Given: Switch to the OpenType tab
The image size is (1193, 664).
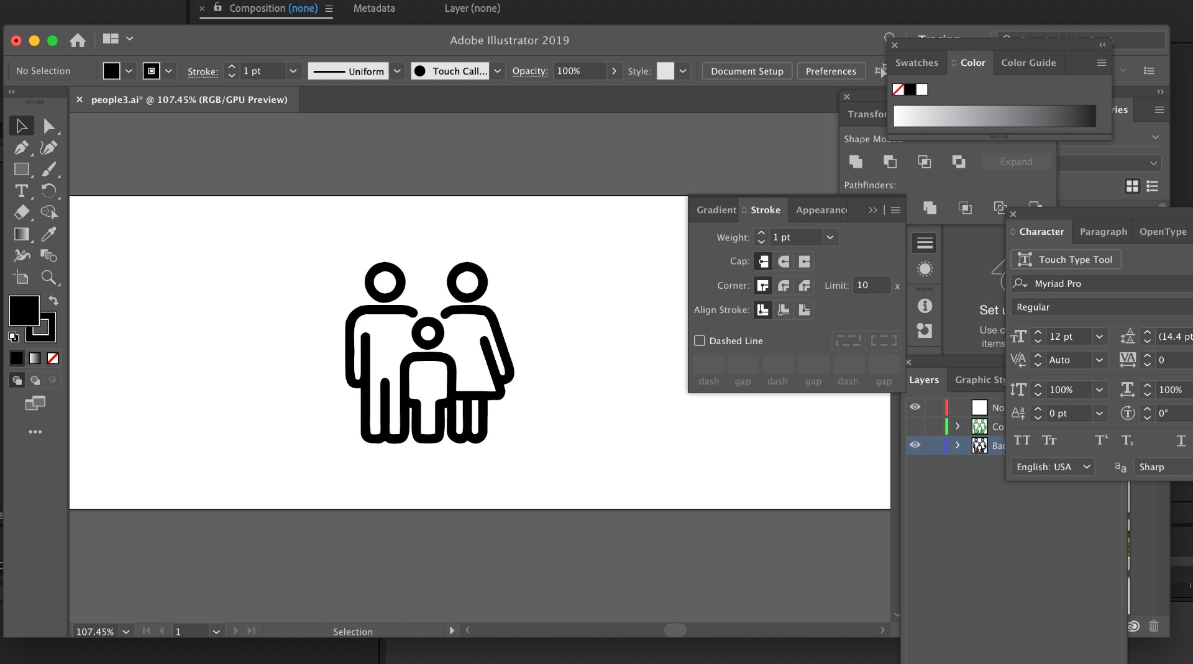Looking at the screenshot, I should pos(1163,232).
